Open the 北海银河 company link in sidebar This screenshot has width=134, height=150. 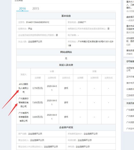pyautogui.click(x=130, y=89)
